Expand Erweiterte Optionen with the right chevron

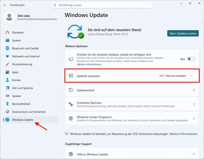(x=193, y=104)
